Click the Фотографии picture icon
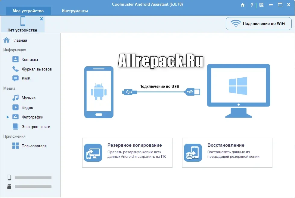The image size is (295, 198). [x=15, y=117]
